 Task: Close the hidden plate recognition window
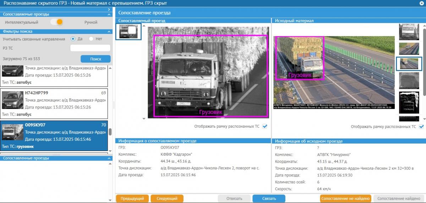(421, 3)
